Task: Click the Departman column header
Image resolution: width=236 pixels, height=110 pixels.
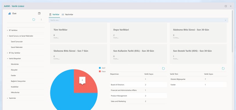Action: tap(115, 74)
